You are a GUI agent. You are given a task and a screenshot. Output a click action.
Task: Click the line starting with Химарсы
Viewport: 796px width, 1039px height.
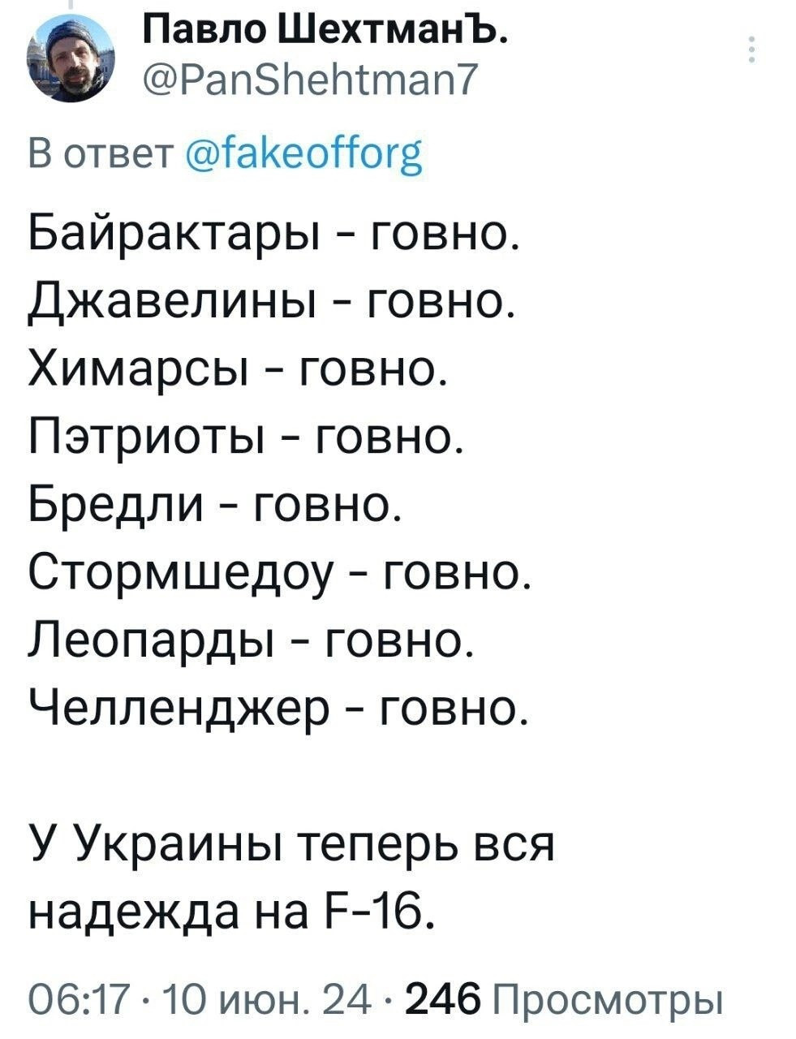coord(237,369)
